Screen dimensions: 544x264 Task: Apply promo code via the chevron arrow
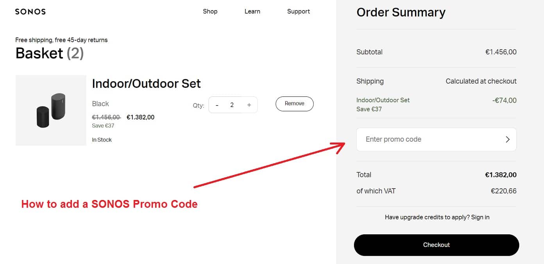tap(507, 139)
